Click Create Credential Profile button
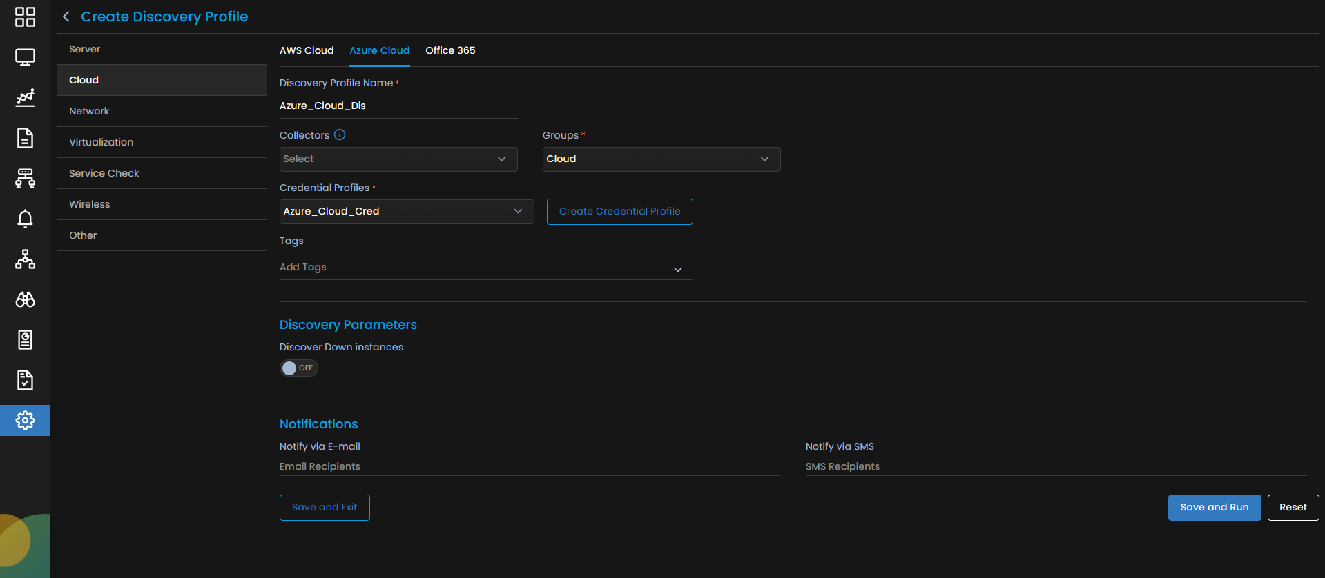1325x578 pixels. click(620, 212)
